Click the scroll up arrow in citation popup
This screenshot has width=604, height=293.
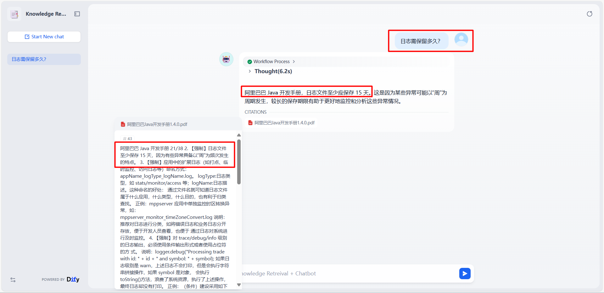[239, 135]
